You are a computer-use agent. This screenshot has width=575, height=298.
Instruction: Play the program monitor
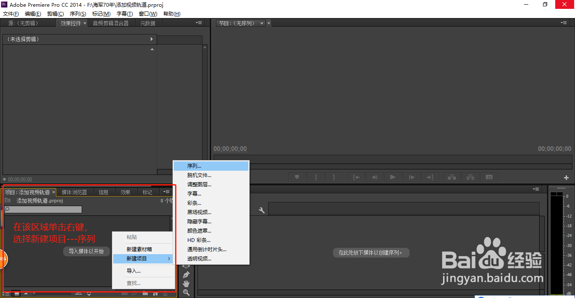pyautogui.click(x=393, y=177)
